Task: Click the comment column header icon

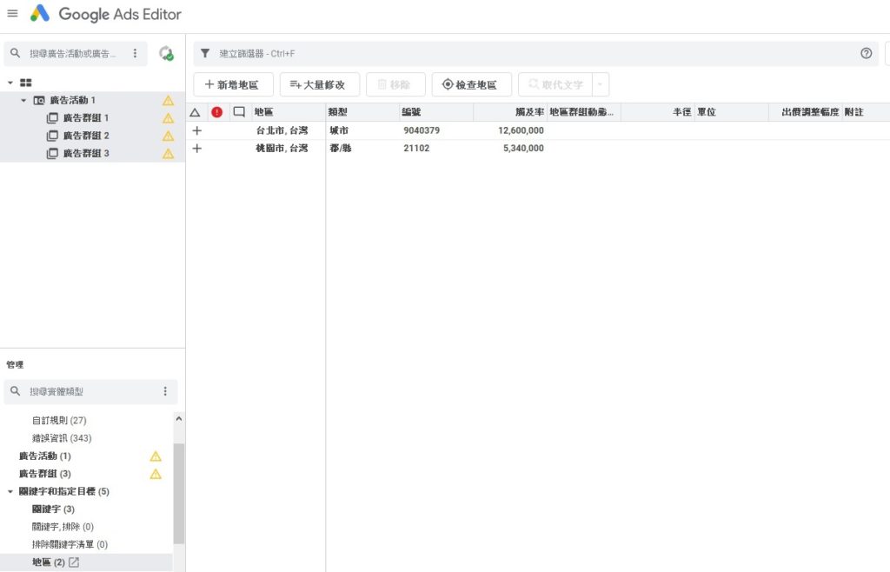Action: [x=239, y=112]
